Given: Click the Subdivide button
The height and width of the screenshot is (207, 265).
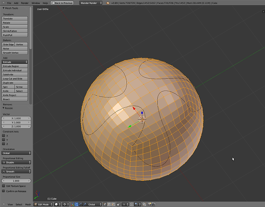Looking at the screenshot, I should click(15, 74).
